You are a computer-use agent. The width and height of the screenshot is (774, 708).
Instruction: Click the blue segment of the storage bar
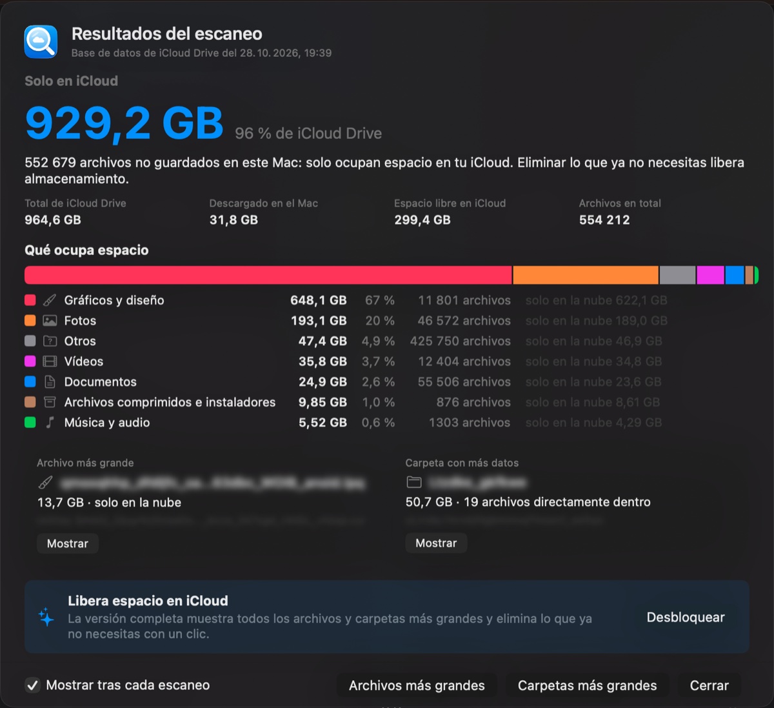735,275
